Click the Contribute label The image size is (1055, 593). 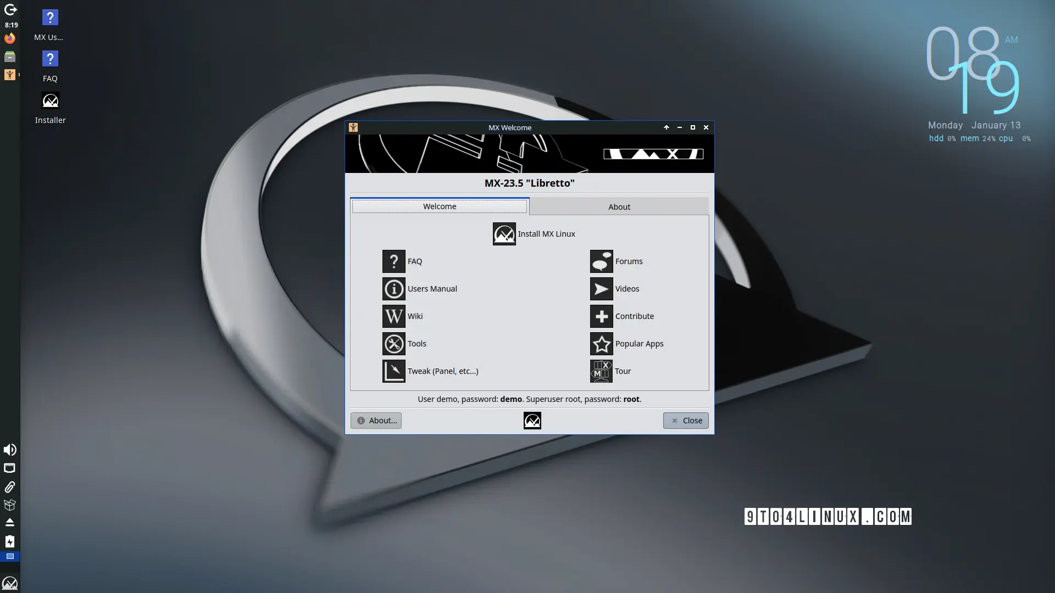(634, 316)
